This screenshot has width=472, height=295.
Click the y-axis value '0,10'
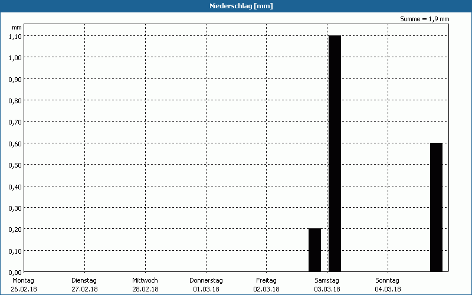point(15,251)
